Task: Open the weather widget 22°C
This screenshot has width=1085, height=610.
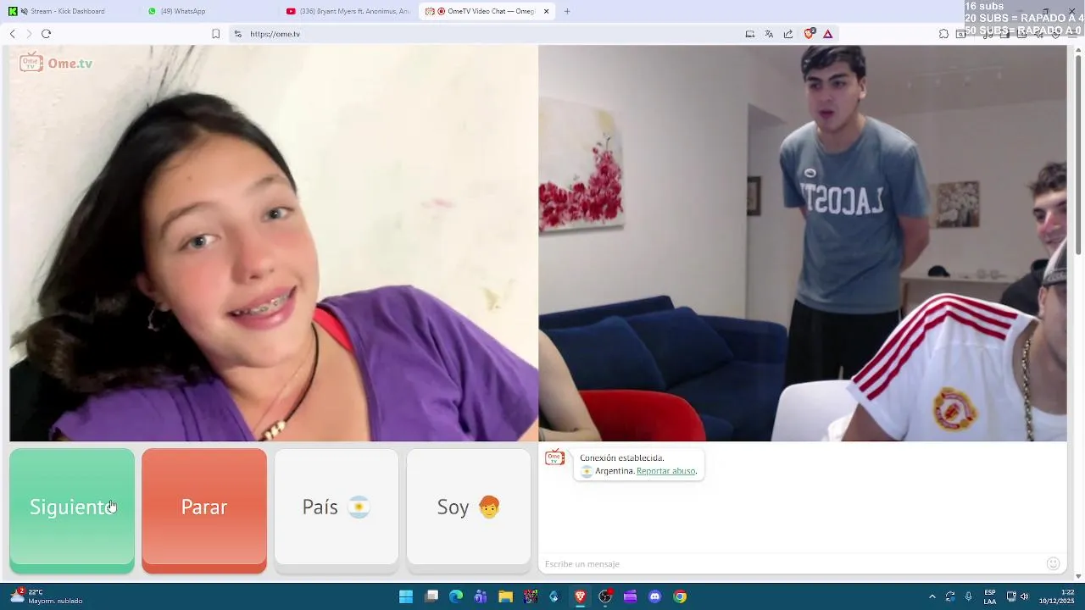Action: (47, 596)
